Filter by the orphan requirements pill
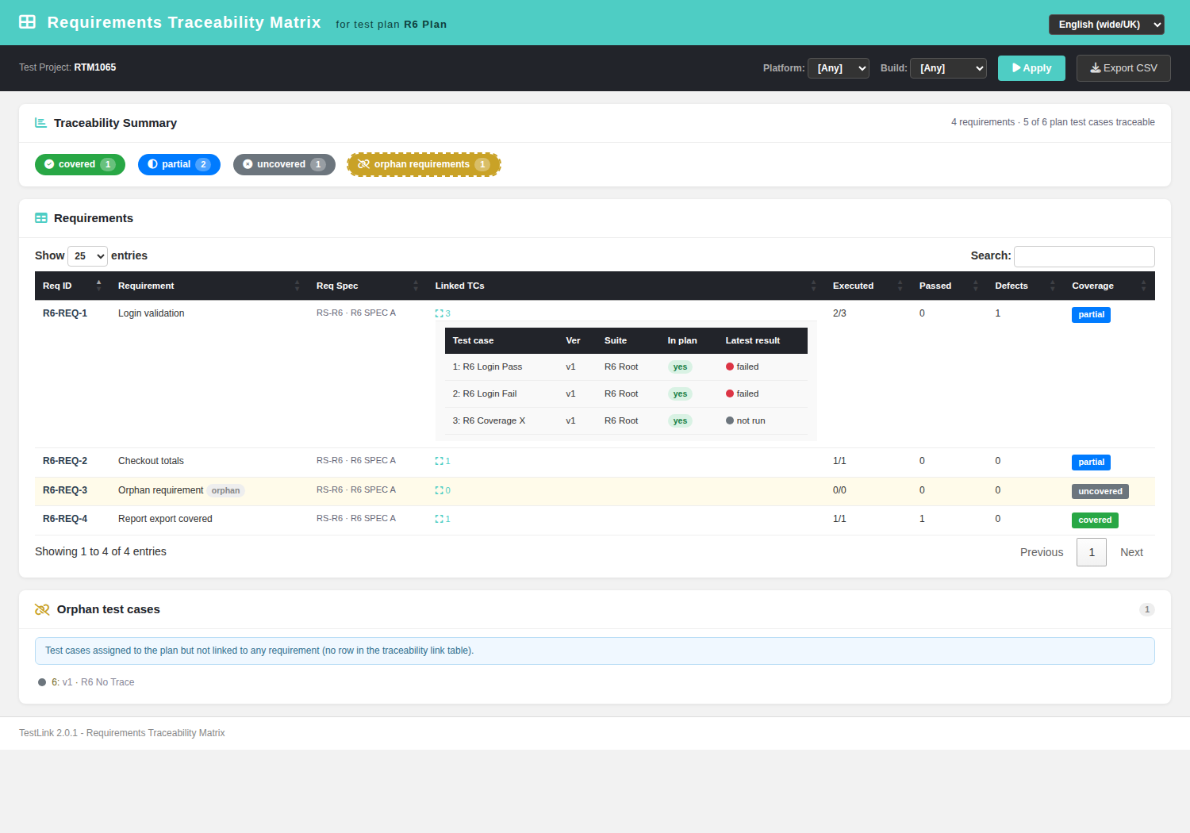 pos(424,164)
